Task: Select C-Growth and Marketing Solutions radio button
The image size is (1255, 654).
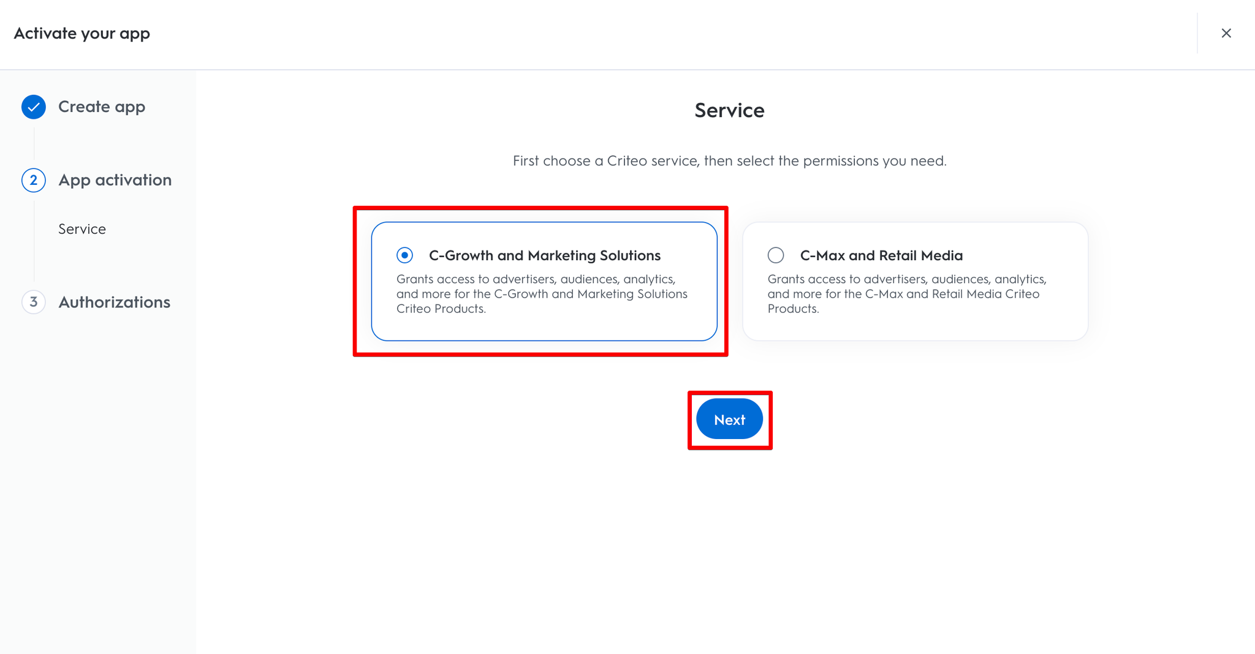Action: pos(404,255)
